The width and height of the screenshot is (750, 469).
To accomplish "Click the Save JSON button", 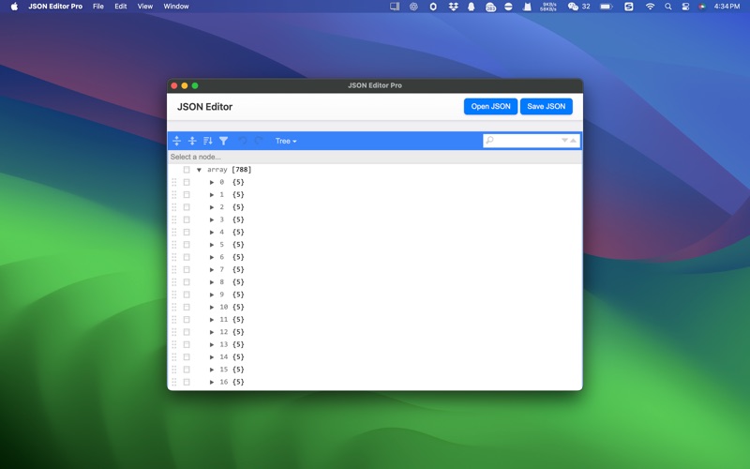I will (x=546, y=107).
